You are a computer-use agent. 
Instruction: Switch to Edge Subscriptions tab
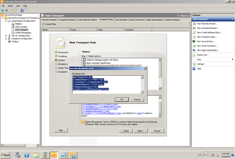click(155, 20)
